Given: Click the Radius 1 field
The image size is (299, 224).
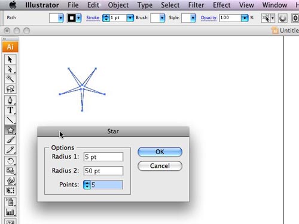Looking at the screenshot, I should tap(103, 157).
